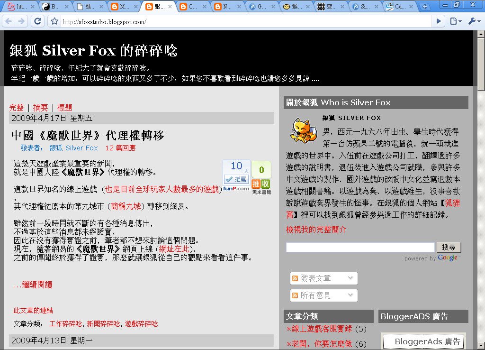Click the Silver Fox cat avatar image
The image size is (485, 350).
304,130
